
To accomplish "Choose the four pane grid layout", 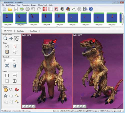I will coord(14,81).
